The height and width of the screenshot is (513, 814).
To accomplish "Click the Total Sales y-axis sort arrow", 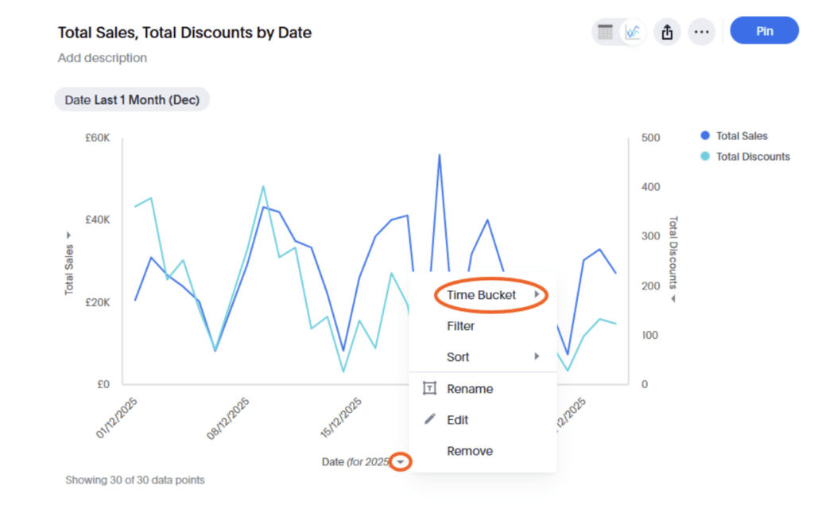I will 69,235.
